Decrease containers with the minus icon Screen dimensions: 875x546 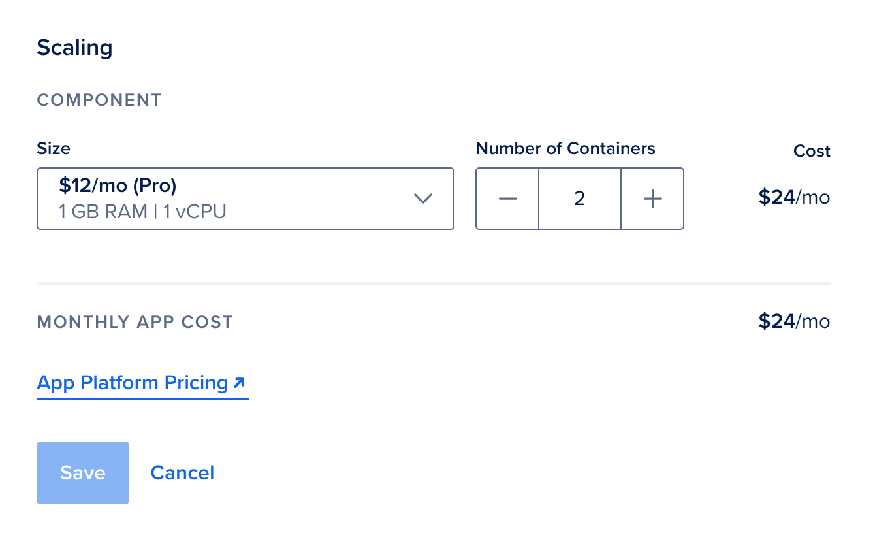(507, 199)
